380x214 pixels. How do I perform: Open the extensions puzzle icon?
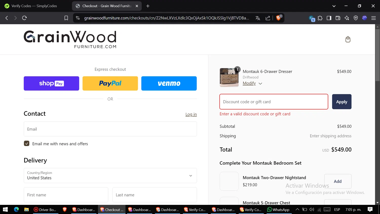click(320, 18)
